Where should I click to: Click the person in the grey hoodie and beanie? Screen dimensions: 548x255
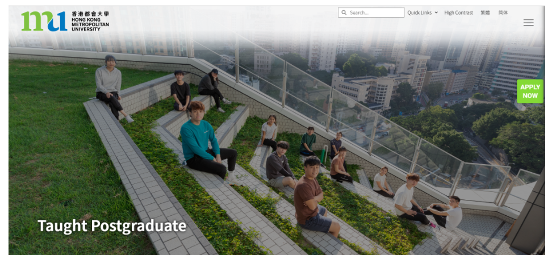[111, 87]
